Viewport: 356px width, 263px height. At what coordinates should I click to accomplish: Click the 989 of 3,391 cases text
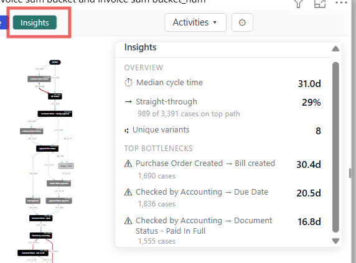189,114
